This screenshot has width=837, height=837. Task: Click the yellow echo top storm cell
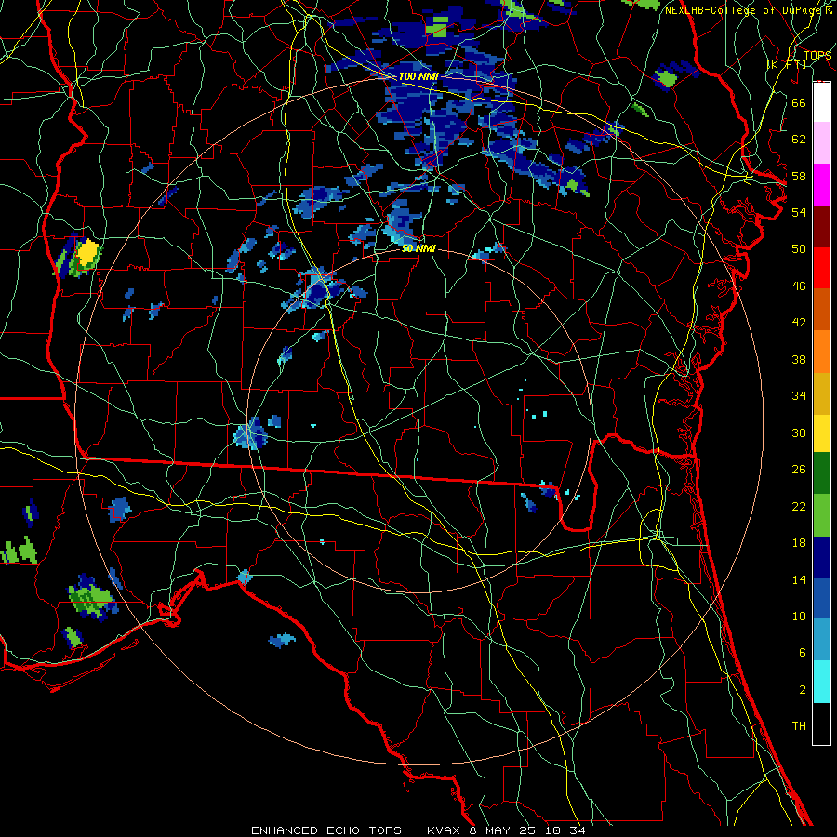click(87, 254)
